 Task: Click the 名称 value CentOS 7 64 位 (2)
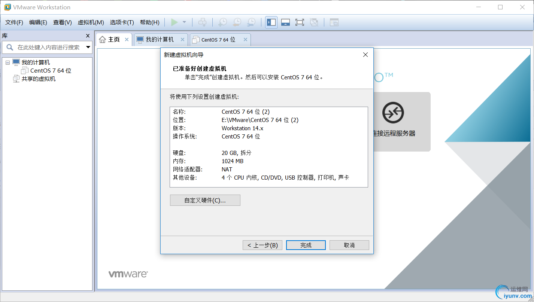pos(246,112)
